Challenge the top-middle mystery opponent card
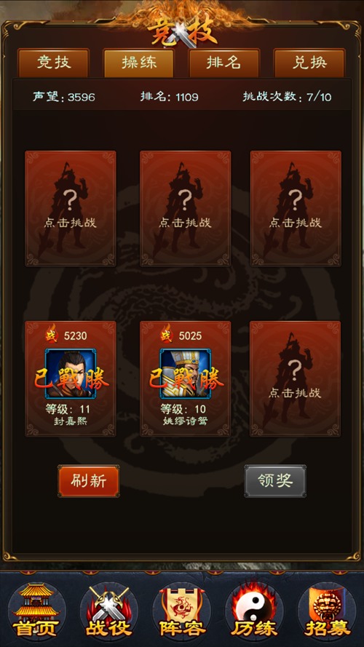This screenshot has width=364, height=647. [x=186, y=208]
